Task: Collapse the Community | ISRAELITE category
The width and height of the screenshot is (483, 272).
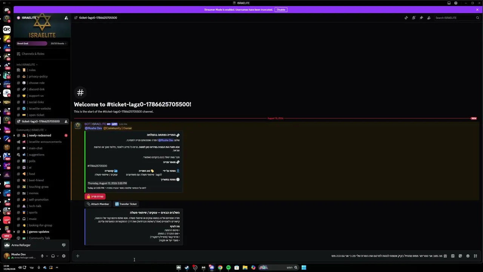Action: pyautogui.click(x=31, y=130)
